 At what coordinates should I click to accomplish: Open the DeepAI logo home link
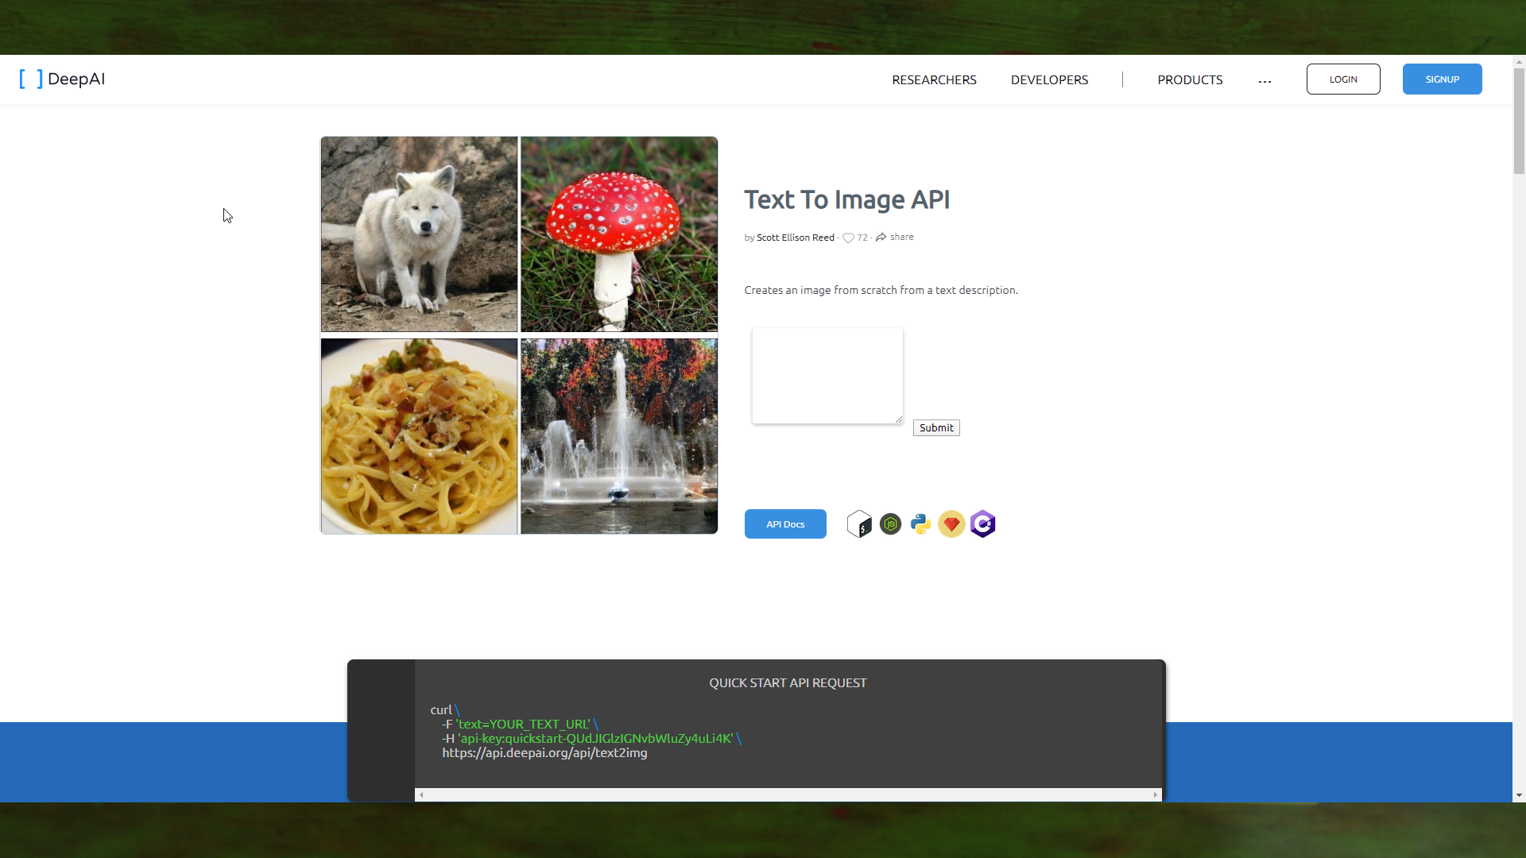point(62,79)
